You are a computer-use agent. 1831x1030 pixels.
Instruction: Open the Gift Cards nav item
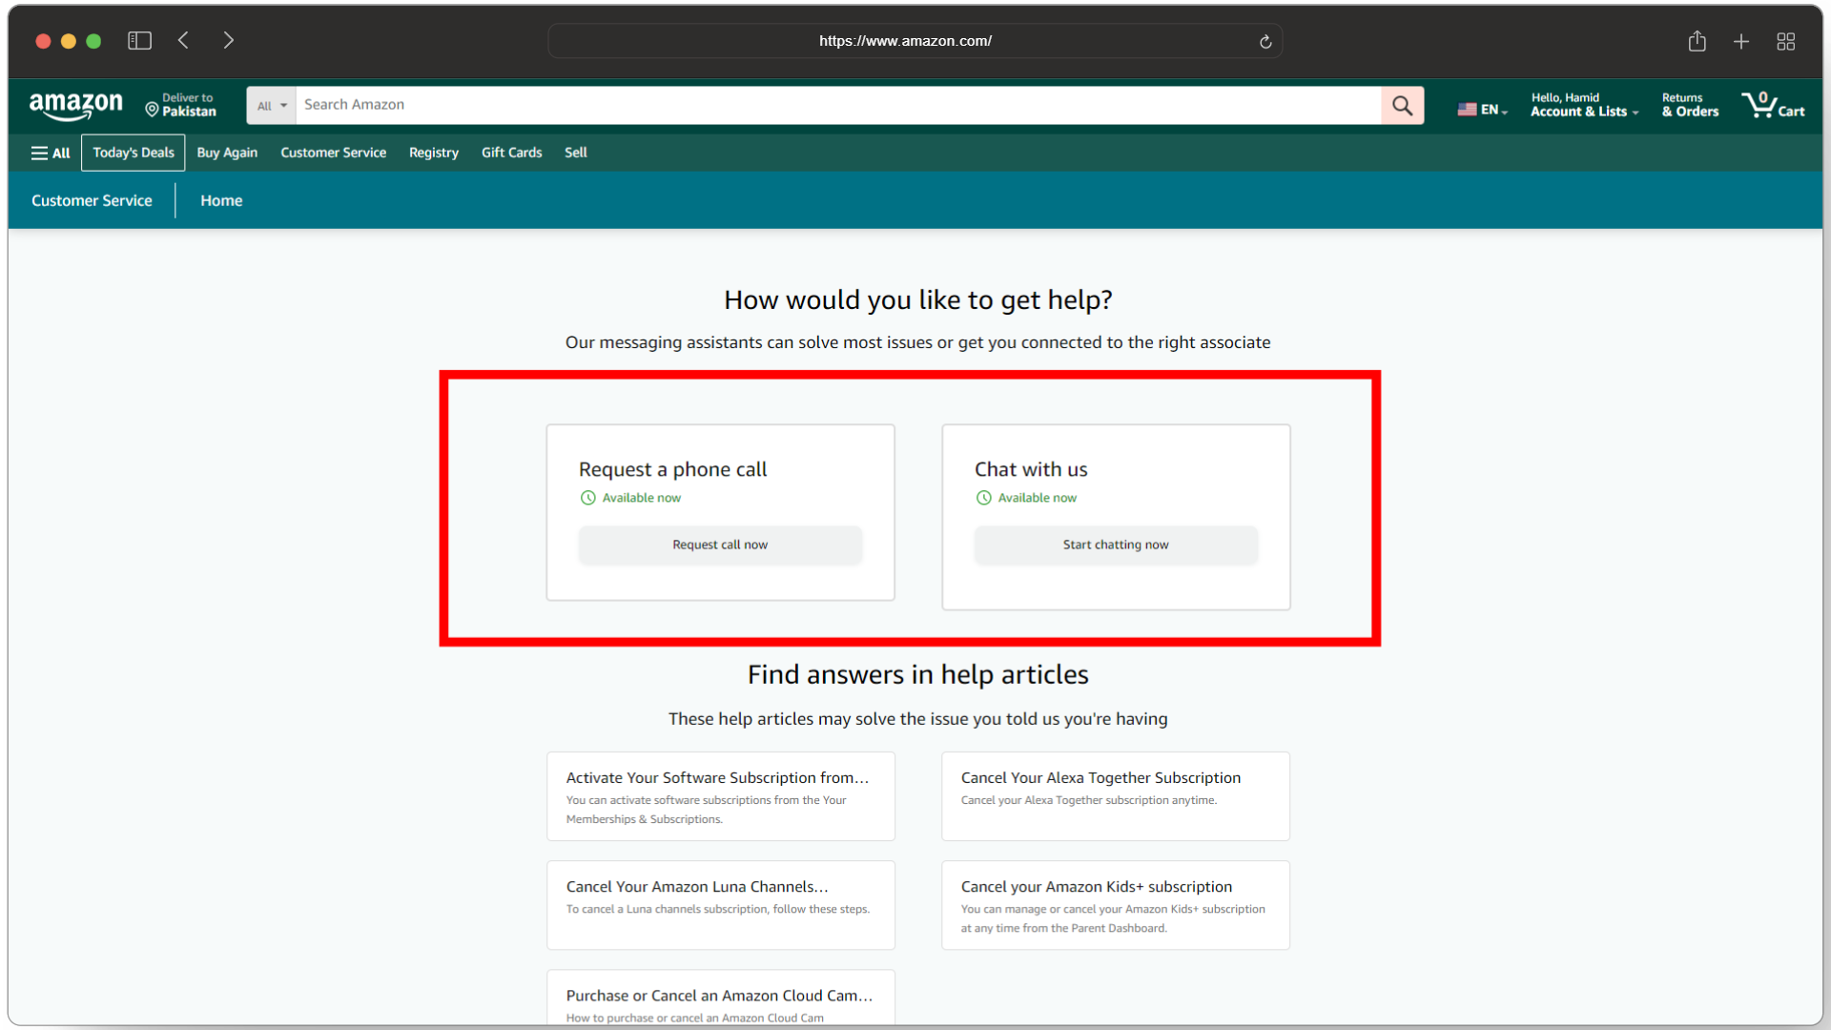pyautogui.click(x=511, y=153)
